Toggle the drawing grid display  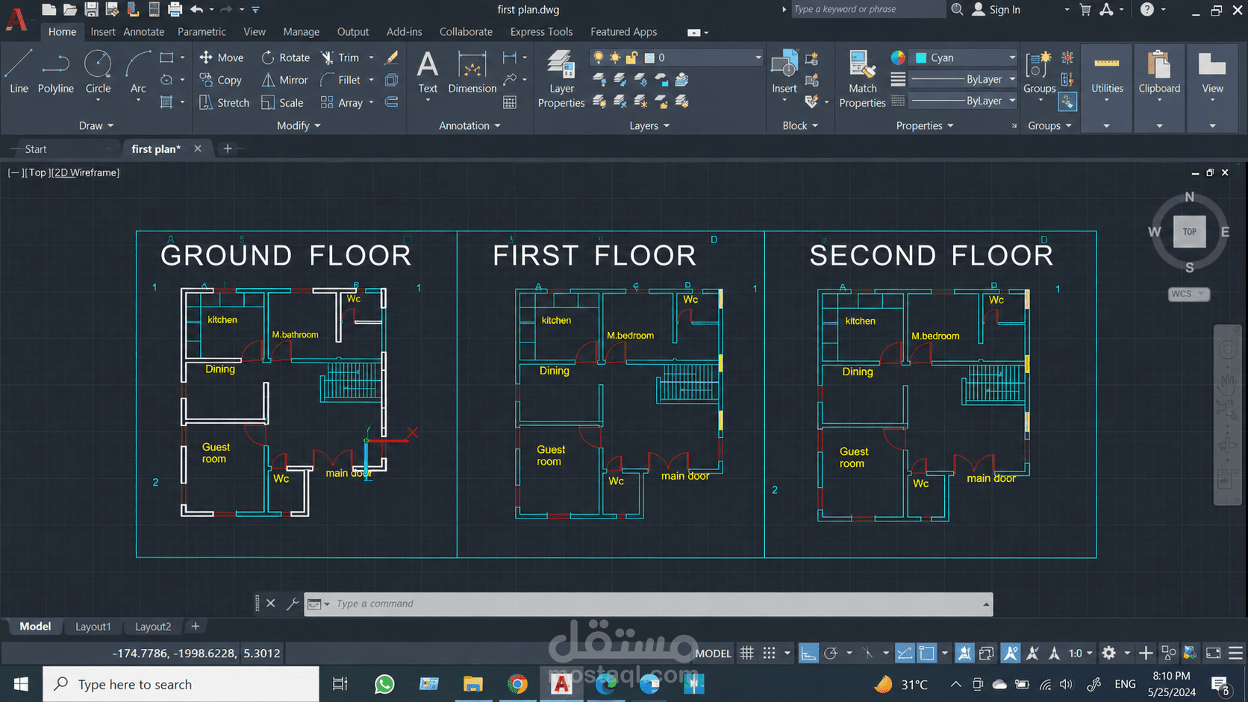(747, 654)
